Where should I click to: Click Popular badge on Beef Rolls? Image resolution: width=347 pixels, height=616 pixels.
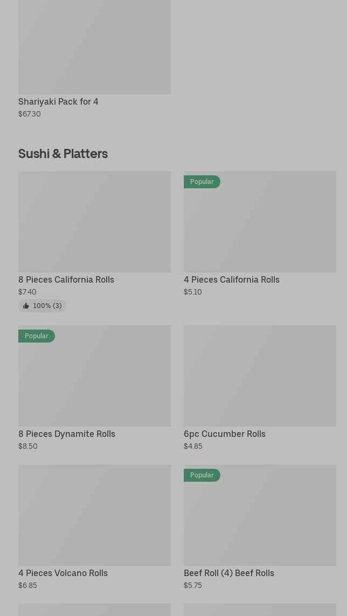[x=202, y=475]
